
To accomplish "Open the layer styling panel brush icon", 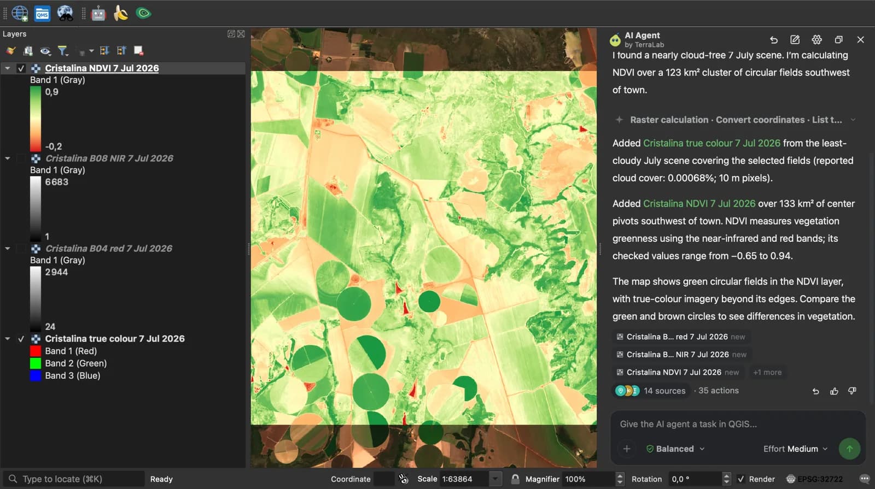I will point(10,51).
